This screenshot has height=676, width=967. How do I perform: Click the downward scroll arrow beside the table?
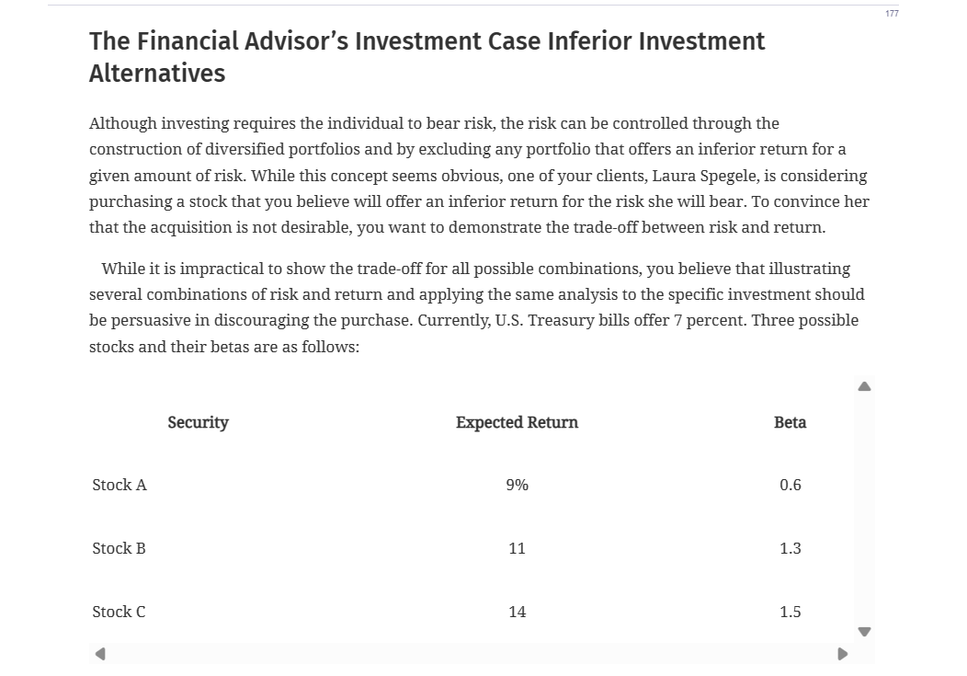(864, 632)
